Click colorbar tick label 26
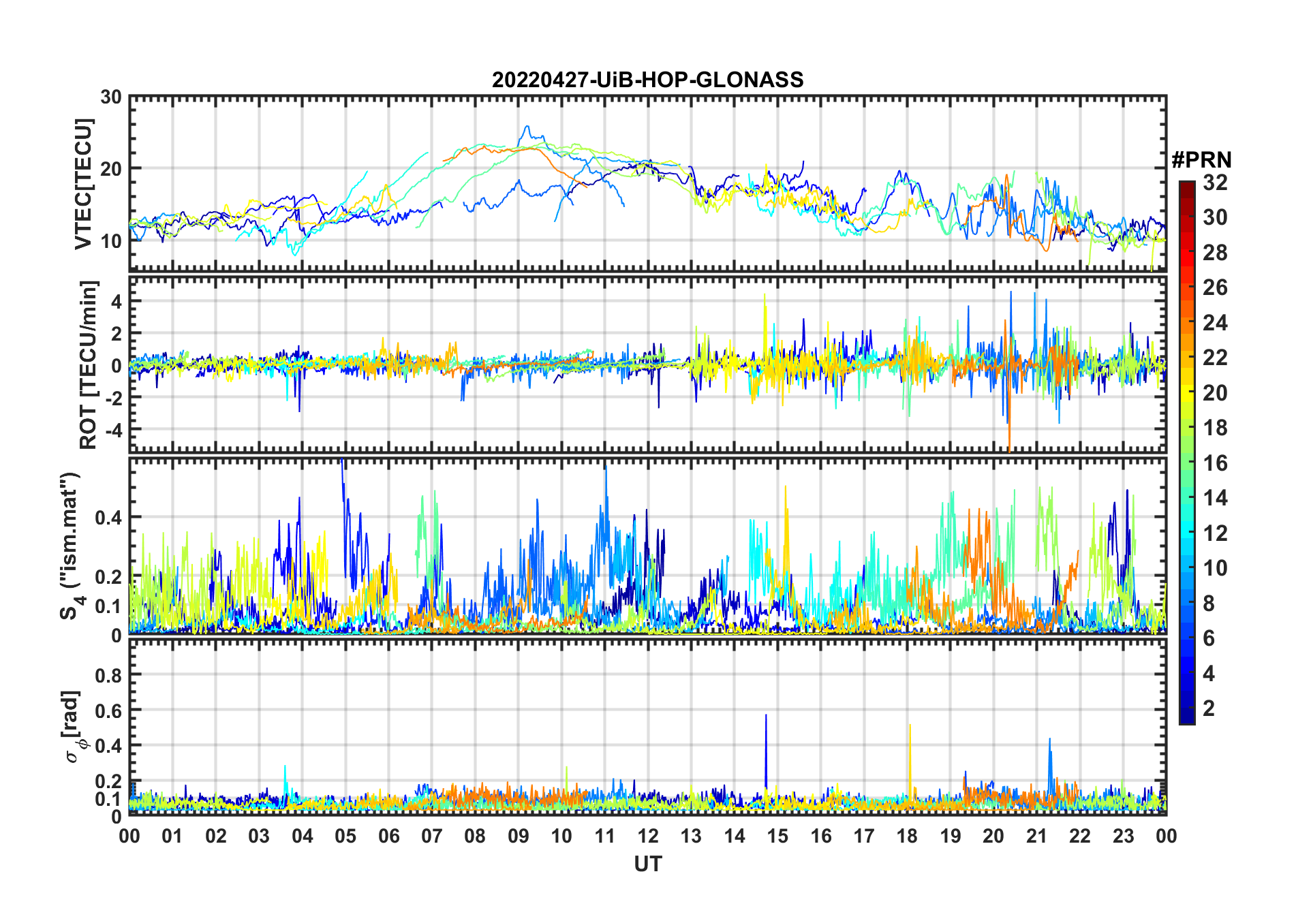This screenshot has width=1296, height=906. coord(1215,287)
